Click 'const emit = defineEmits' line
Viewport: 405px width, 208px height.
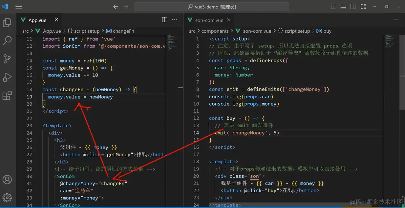click(269, 89)
